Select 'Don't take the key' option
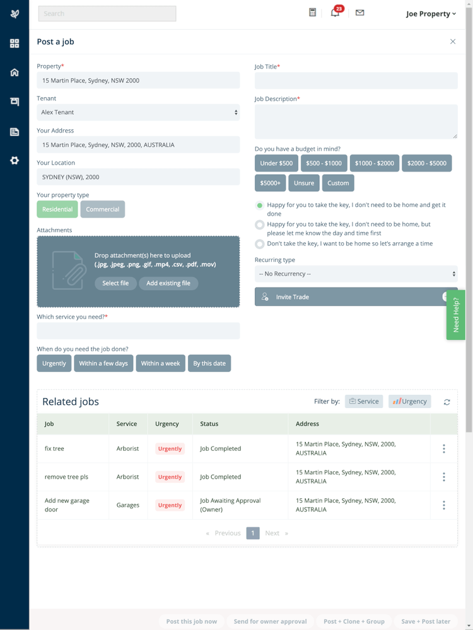Viewport: 473px width, 630px height. coord(260,244)
